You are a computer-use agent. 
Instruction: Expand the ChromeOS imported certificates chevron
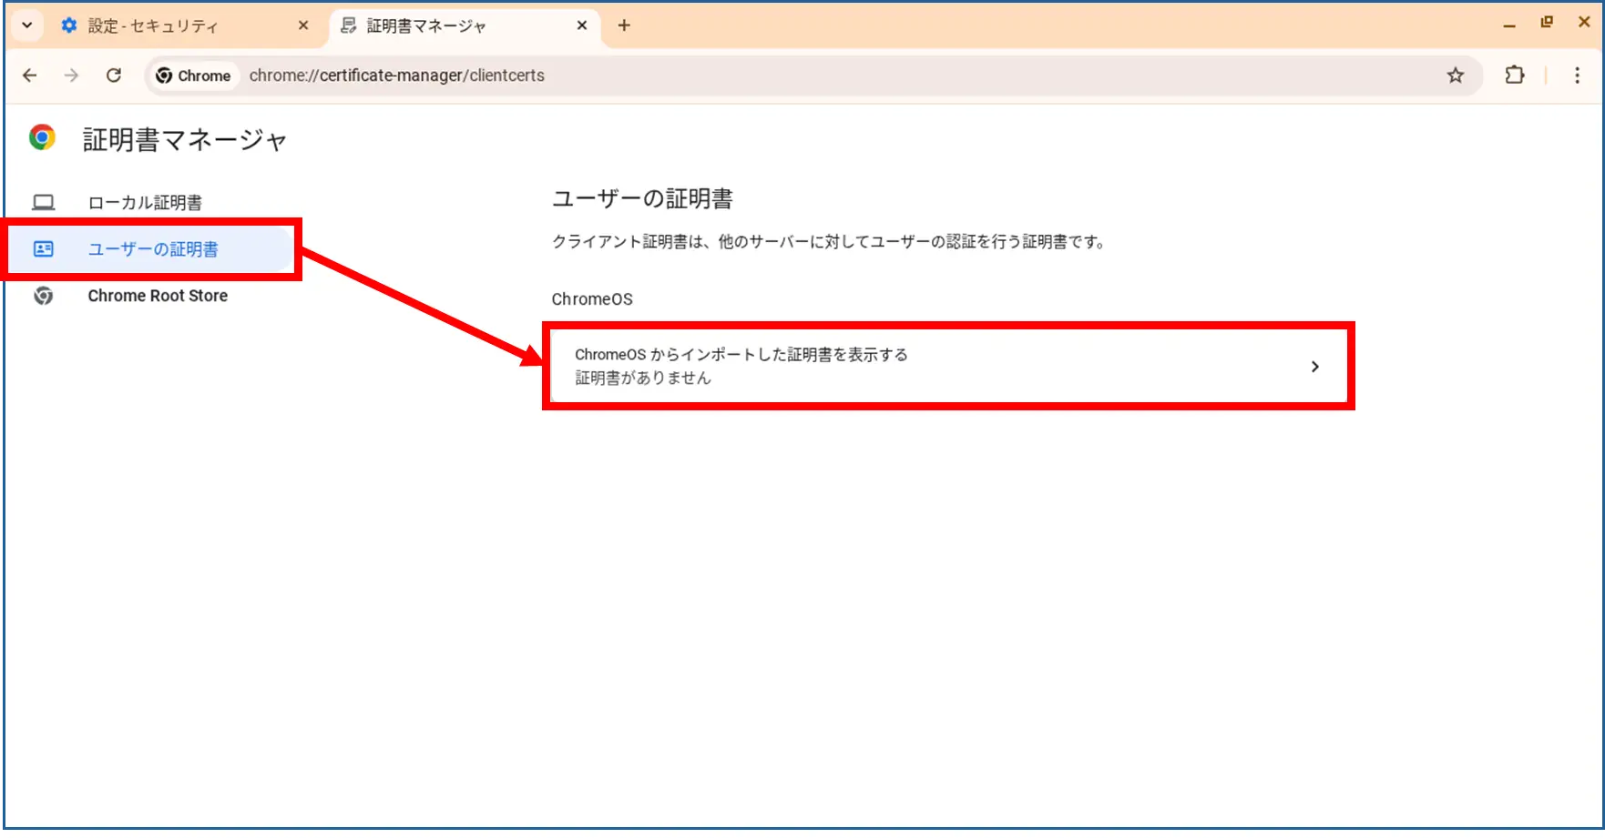click(x=1314, y=367)
